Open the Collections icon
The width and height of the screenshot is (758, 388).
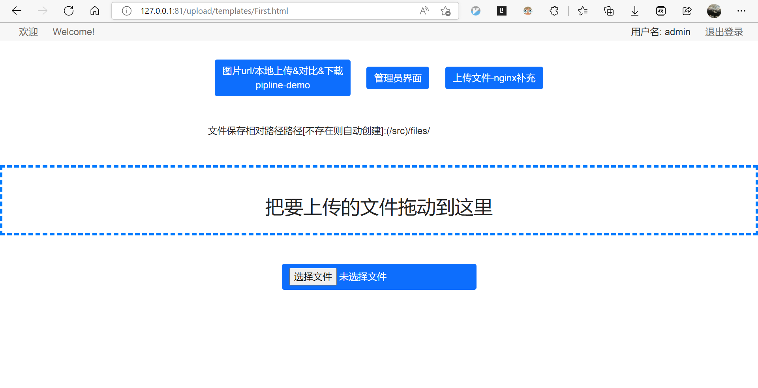[609, 11]
